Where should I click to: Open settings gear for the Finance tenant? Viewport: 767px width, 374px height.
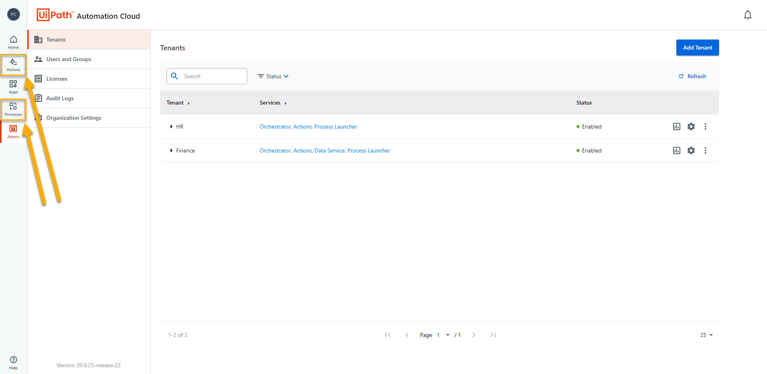coord(691,150)
